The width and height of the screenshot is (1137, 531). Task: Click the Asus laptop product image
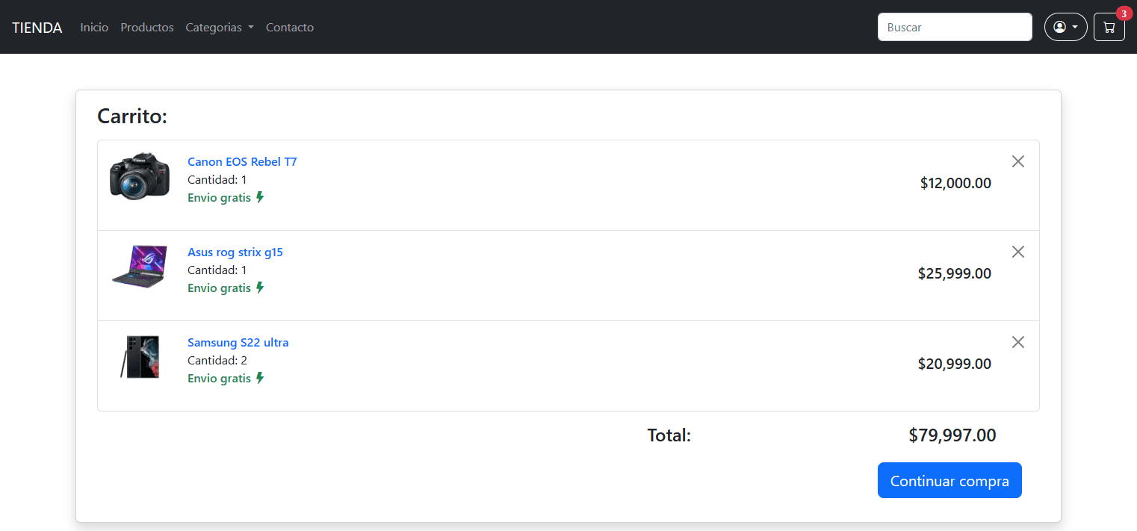click(x=138, y=267)
